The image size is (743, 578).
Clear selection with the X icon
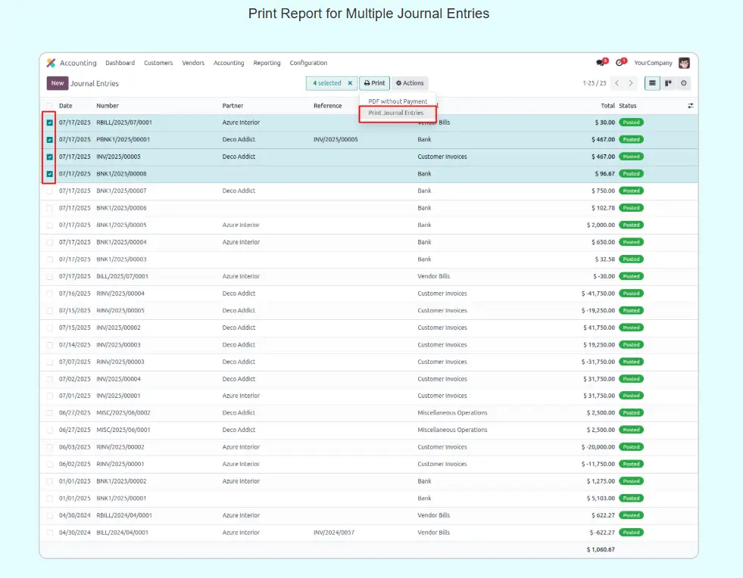(x=350, y=83)
